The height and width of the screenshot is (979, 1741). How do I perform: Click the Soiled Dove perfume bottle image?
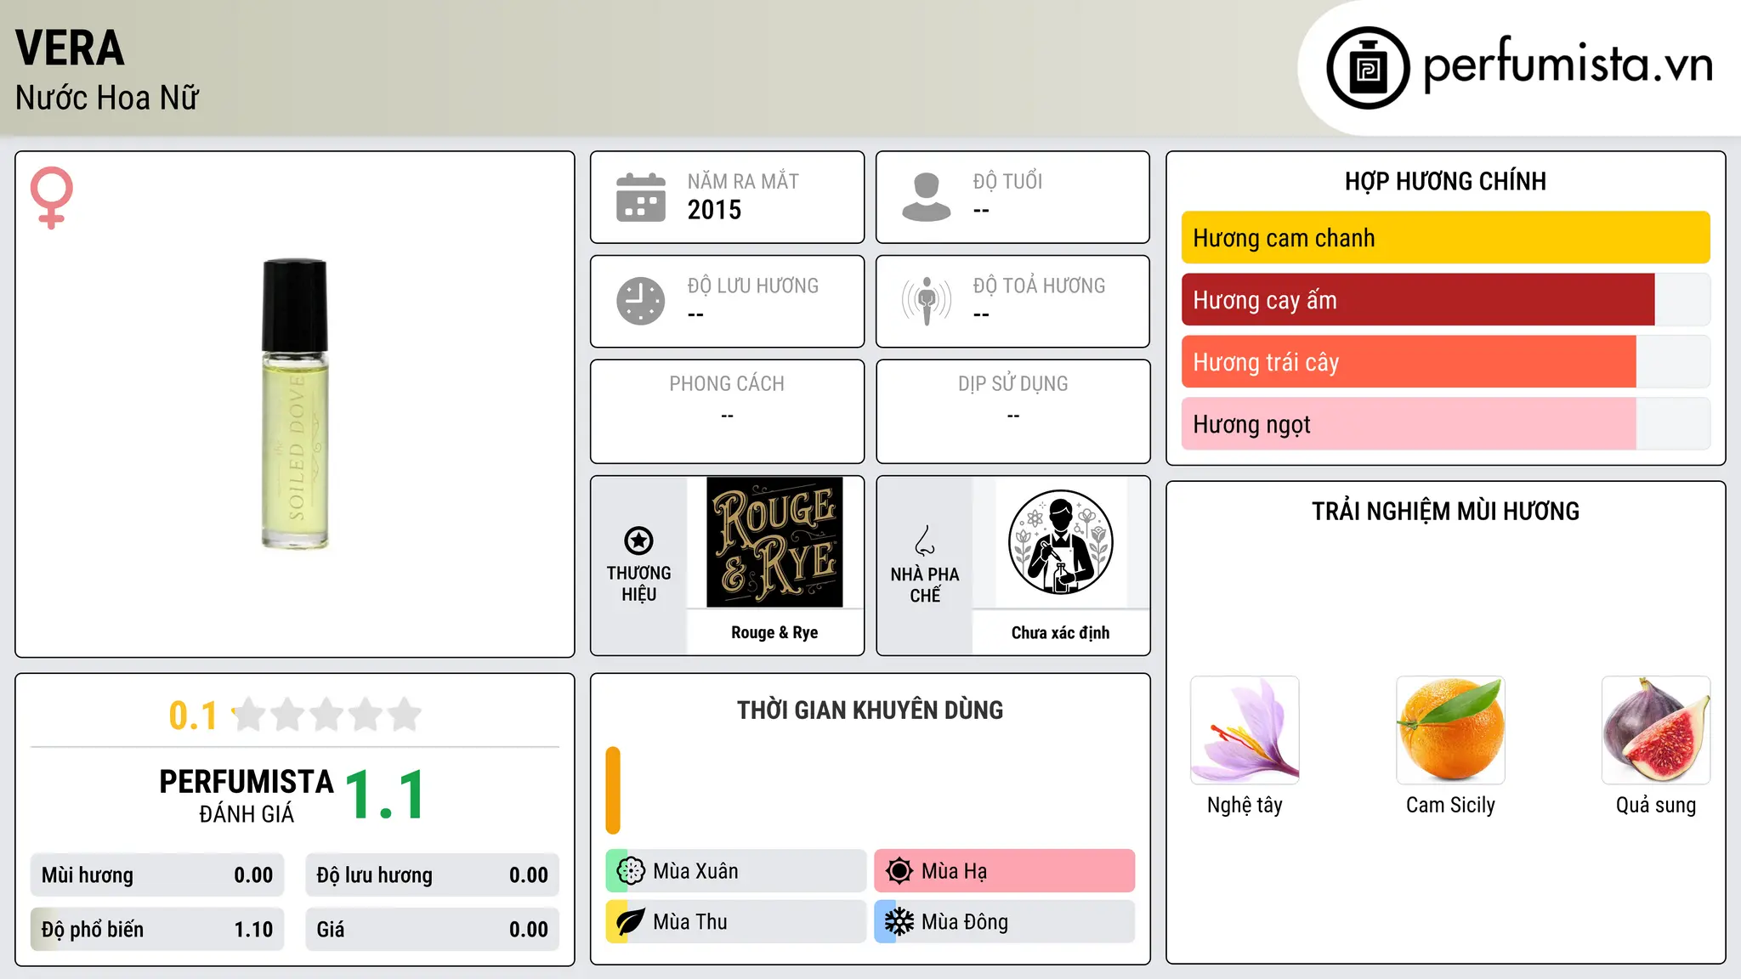click(295, 404)
